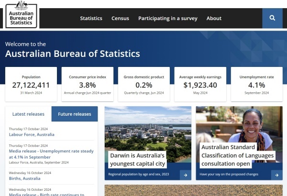The width and height of the screenshot is (287, 196).
Task: Click the "September 2024" unemployment date
Action: (256, 93)
